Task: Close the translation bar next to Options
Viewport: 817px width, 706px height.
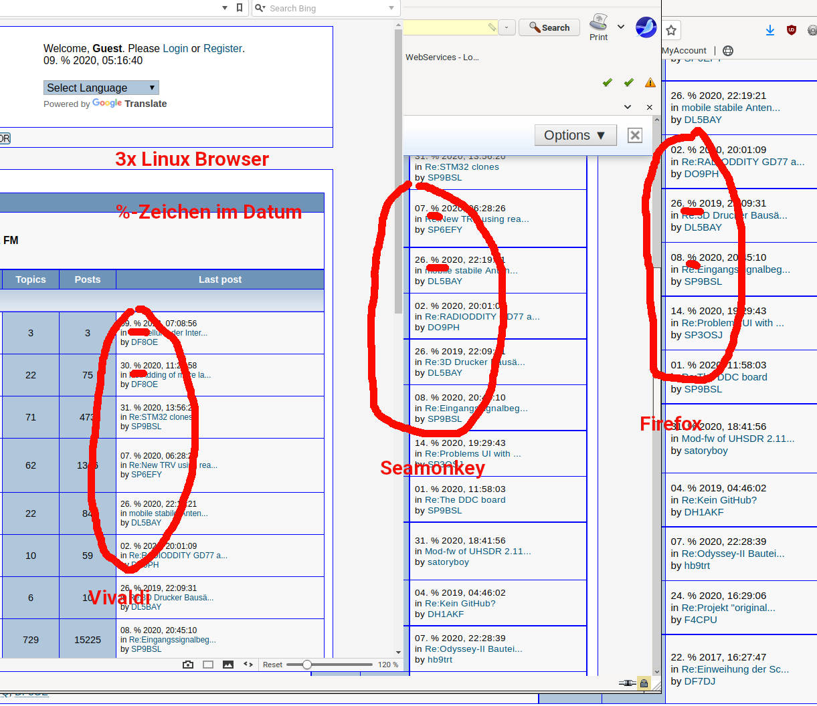Action: click(x=635, y=135)
